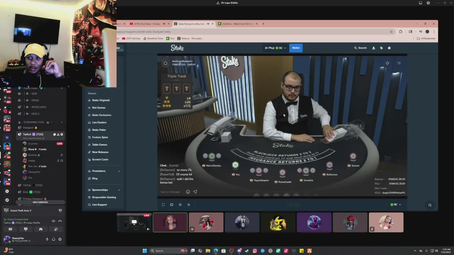Deafen Discord audio with the headphones icon

pos(54,239)
